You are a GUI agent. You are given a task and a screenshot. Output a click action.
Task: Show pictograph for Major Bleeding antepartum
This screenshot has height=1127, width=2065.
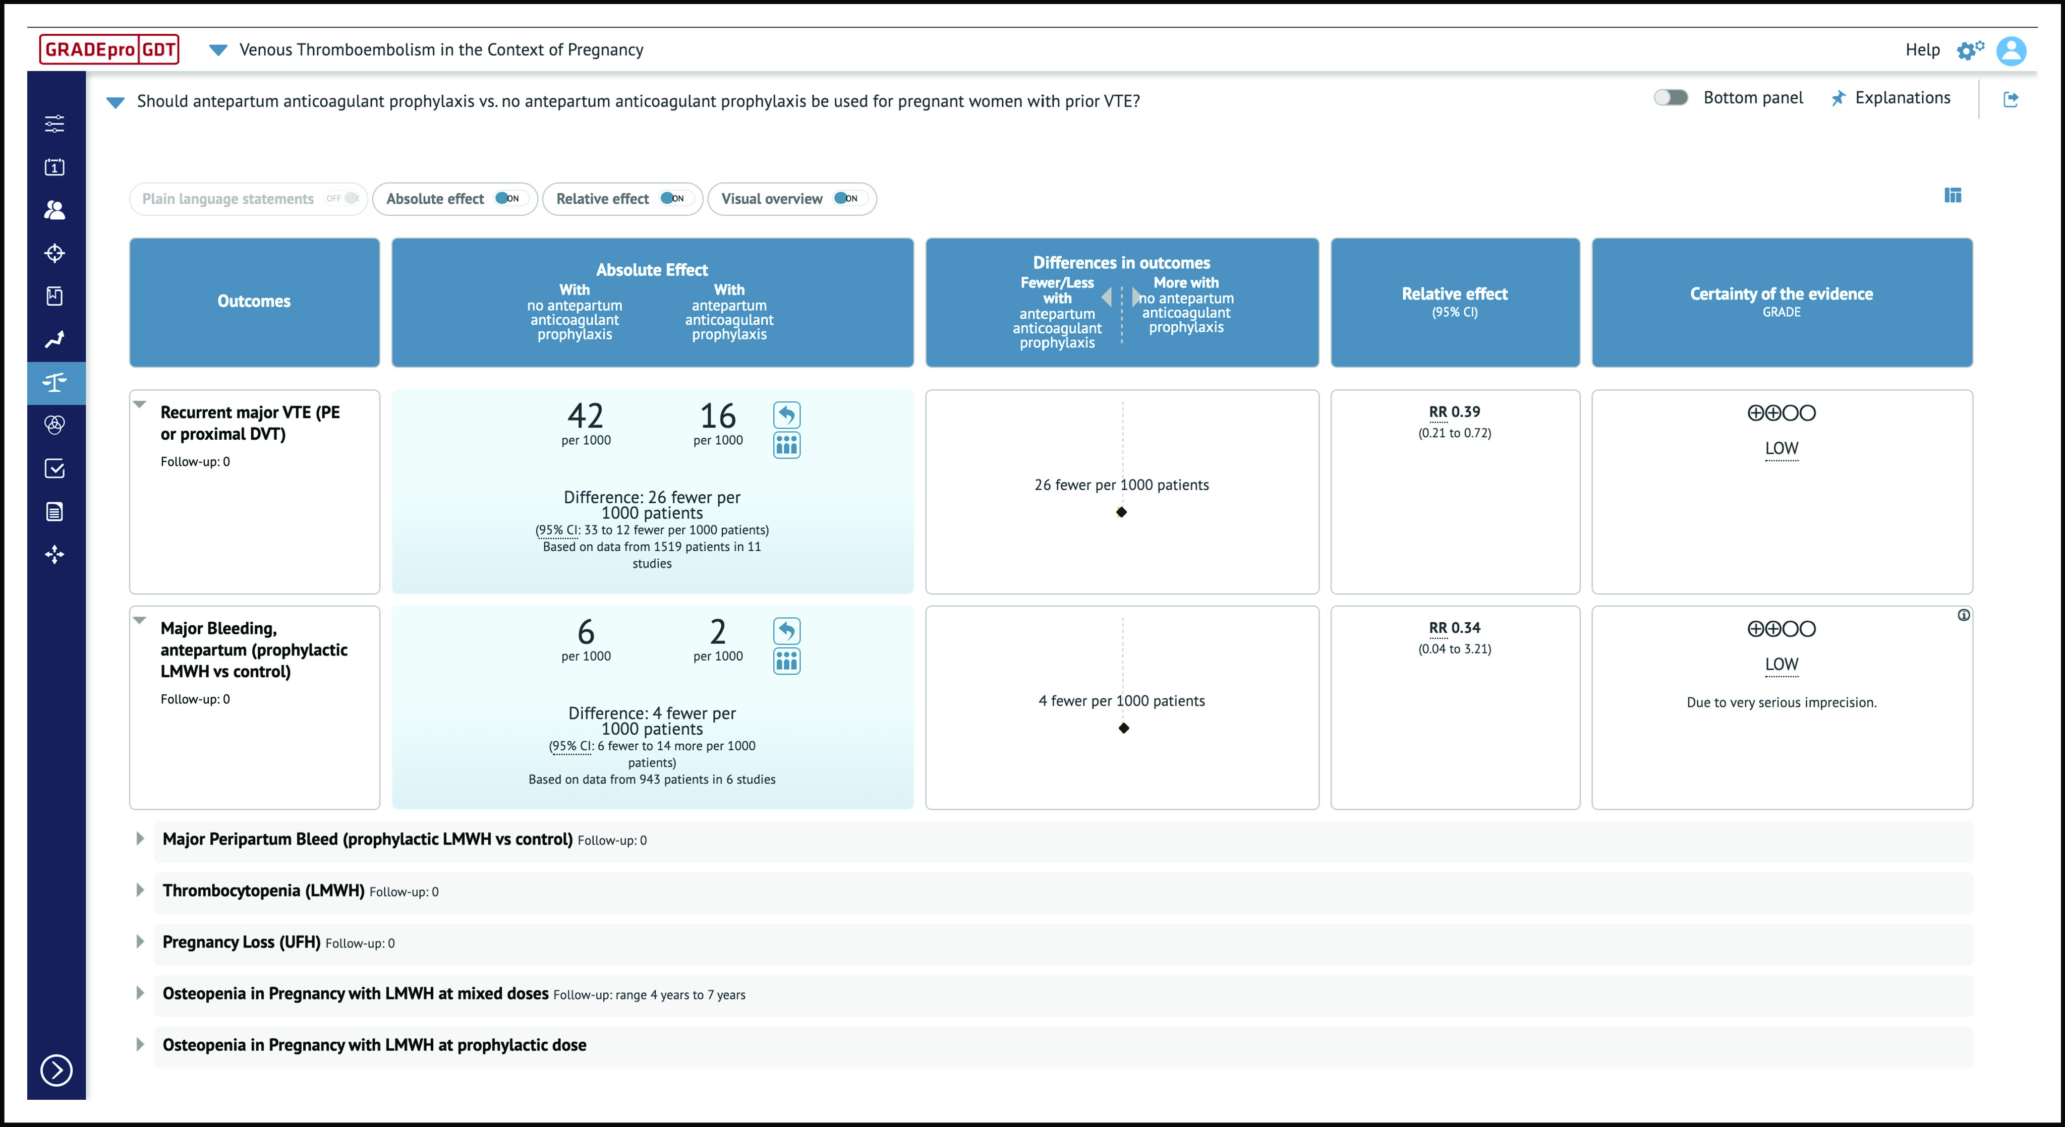click(x=786, y=661)
